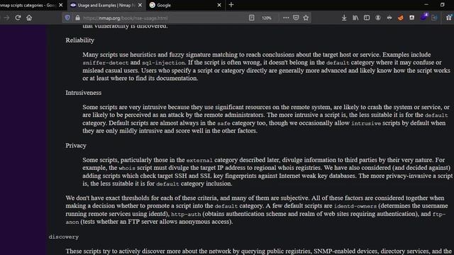This screenshot has width=454, height=255.
Task: Open the blue arrow extension icon
Action: [x=434, y=18]
